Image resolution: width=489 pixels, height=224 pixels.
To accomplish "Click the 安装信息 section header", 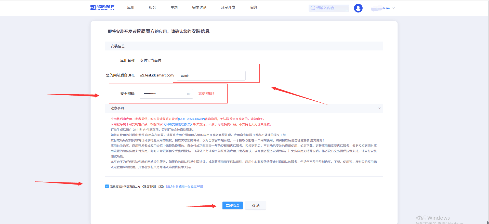I will click(244, 46).
